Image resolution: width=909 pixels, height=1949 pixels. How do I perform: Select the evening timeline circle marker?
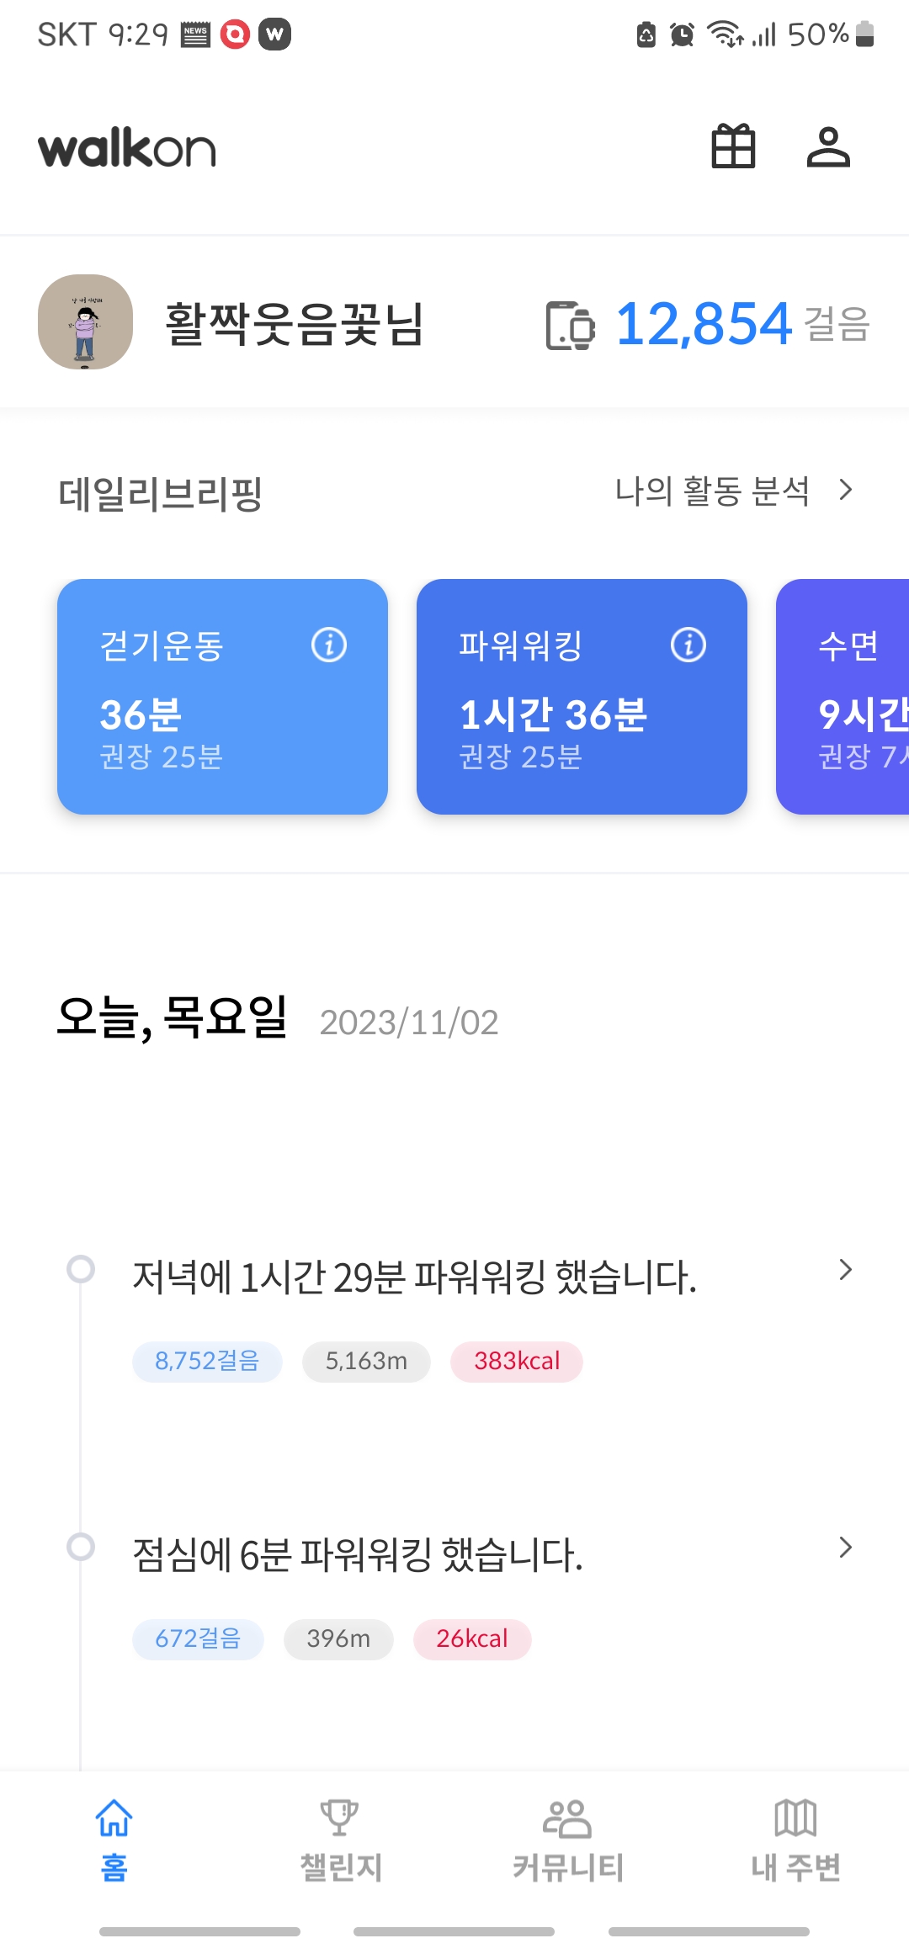point(81,1269)
